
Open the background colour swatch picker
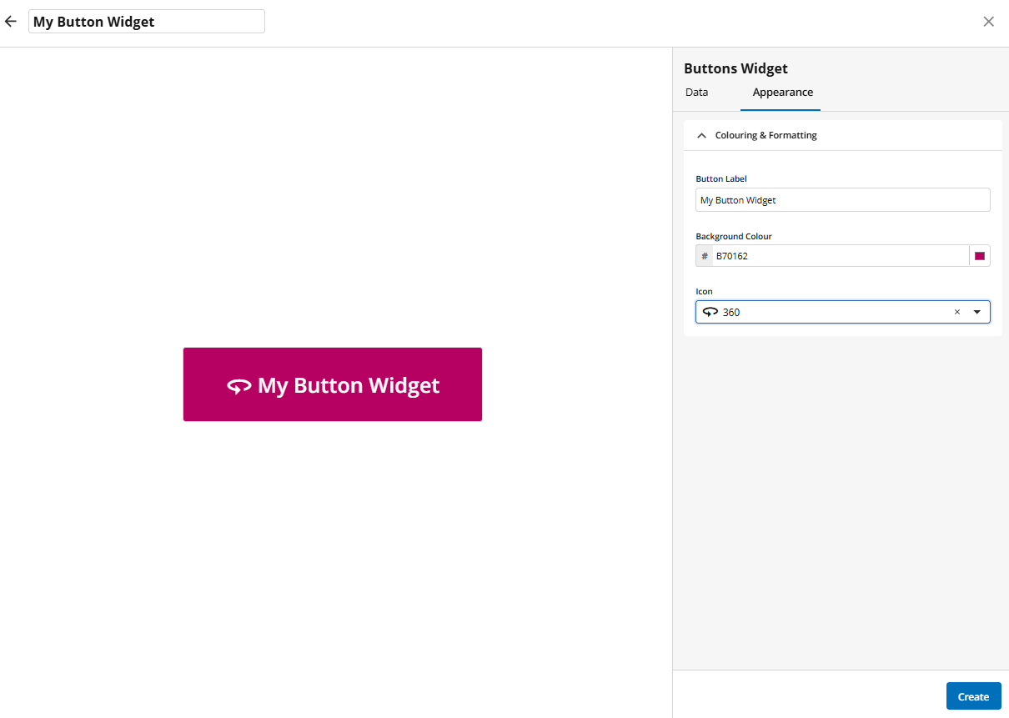[x=980, y=256]
